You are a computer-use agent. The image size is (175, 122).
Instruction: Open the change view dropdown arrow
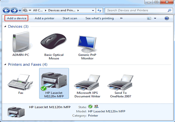click(x=155, y=18)
